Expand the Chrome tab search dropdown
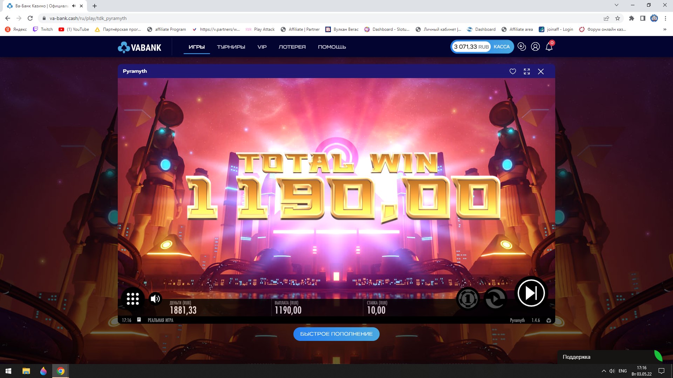This screenshot has height=378, width=673. (x=616, y=5)
